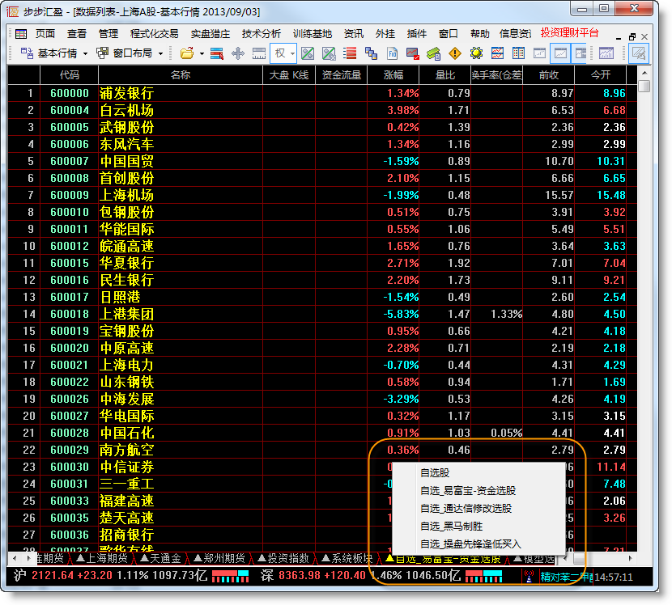This screenshot has height=605, width=672.
Task: Expand the 权 dropdown arrow
Action: [x=292, y=54]
